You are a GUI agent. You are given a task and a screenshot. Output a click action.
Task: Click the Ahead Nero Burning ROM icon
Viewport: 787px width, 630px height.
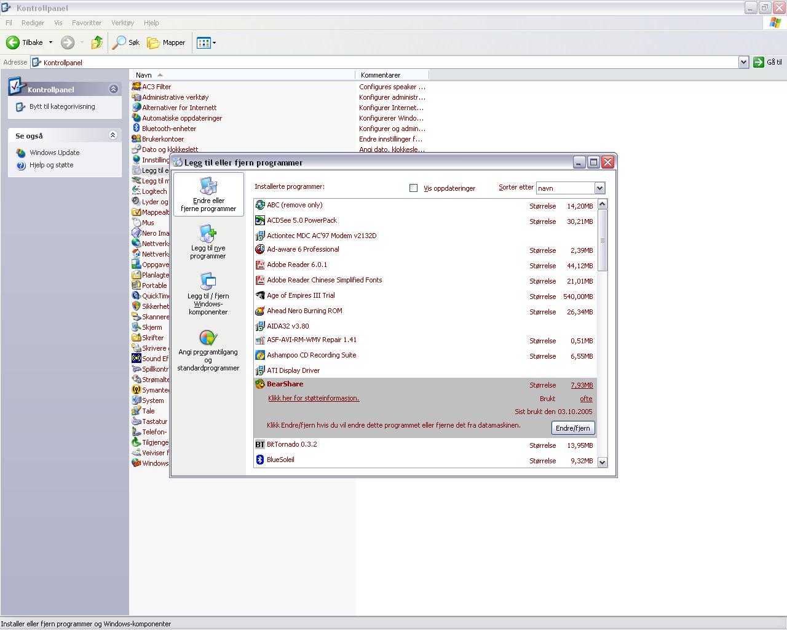tap(260, 311)
